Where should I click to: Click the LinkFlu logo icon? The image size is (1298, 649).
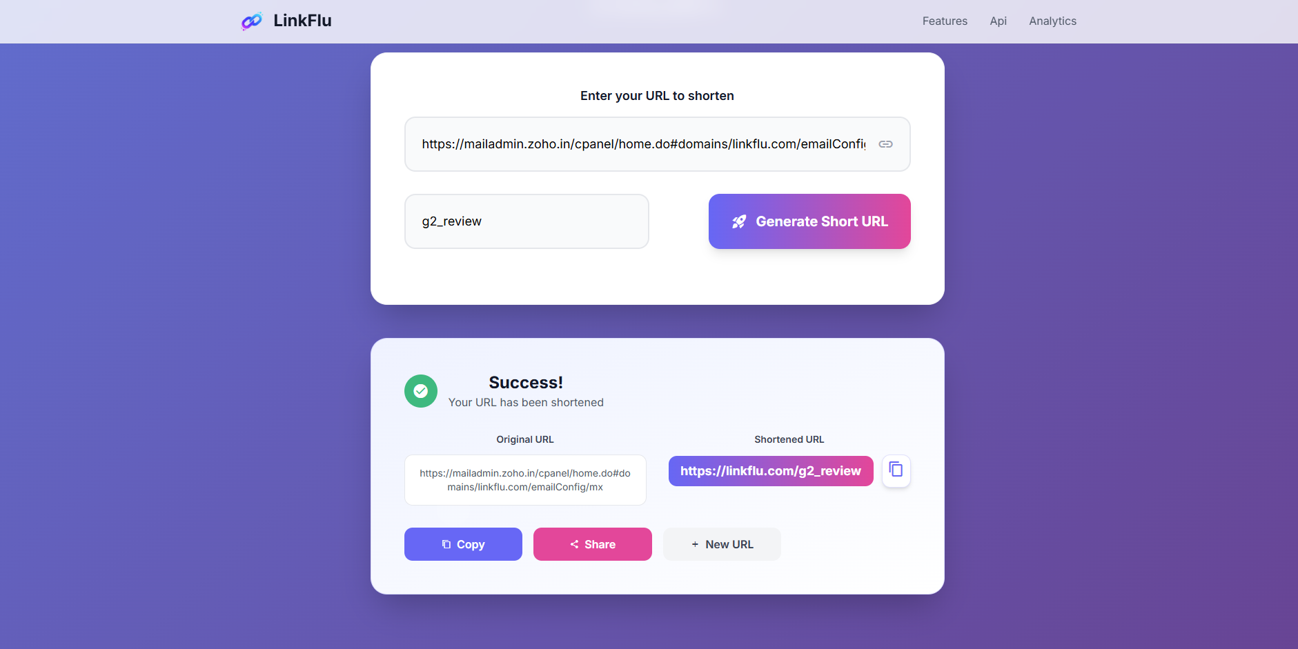[x=251, y=21]
